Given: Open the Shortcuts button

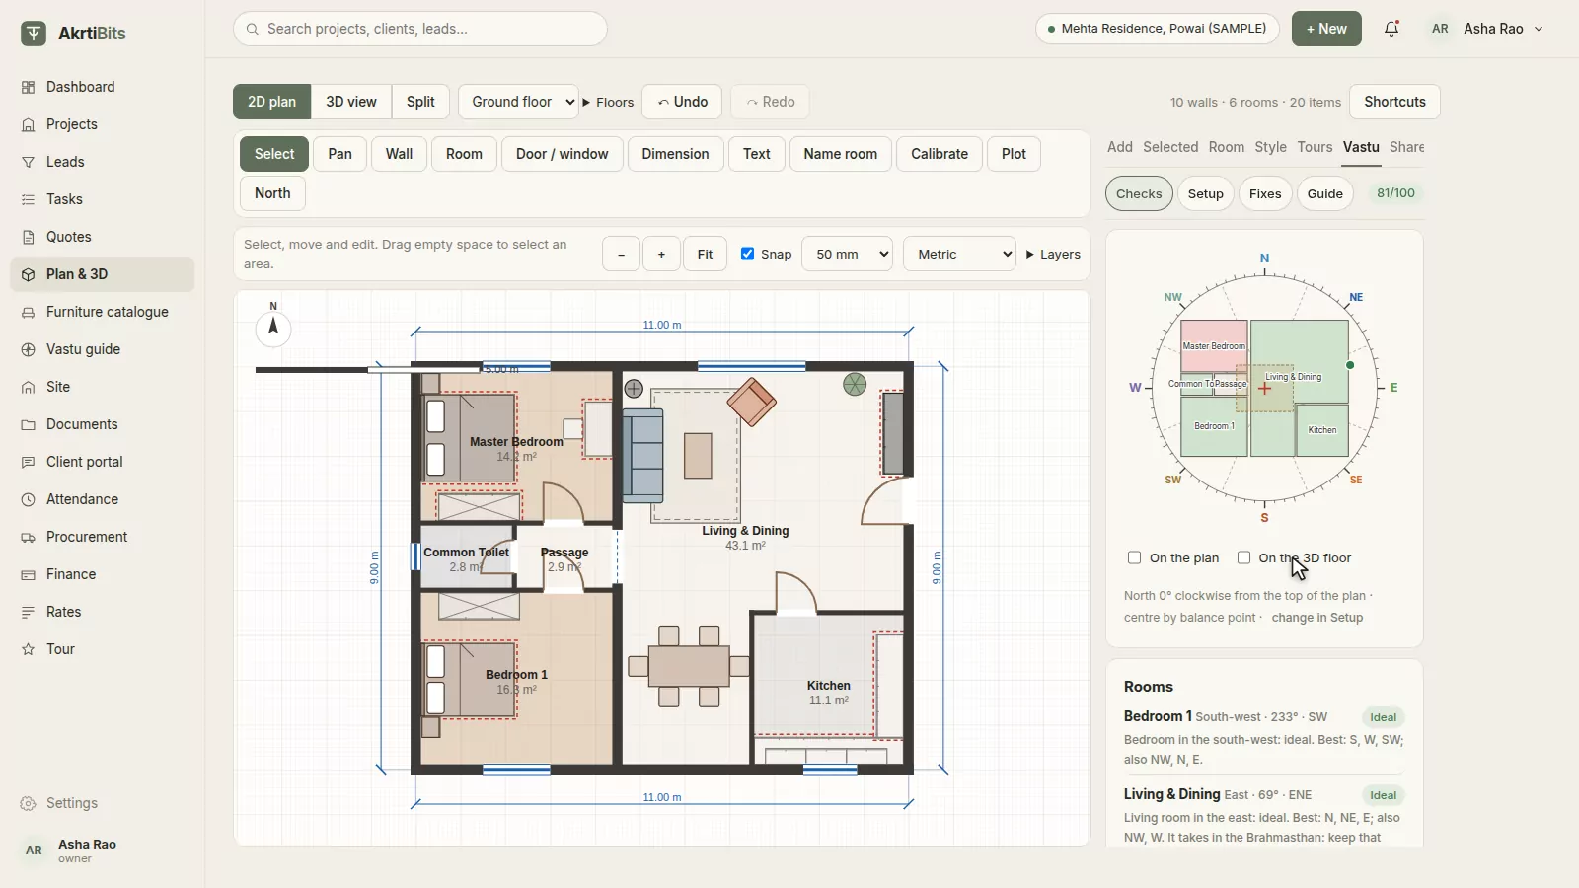Looking at the screenshot, I should tap(1394, 102).
